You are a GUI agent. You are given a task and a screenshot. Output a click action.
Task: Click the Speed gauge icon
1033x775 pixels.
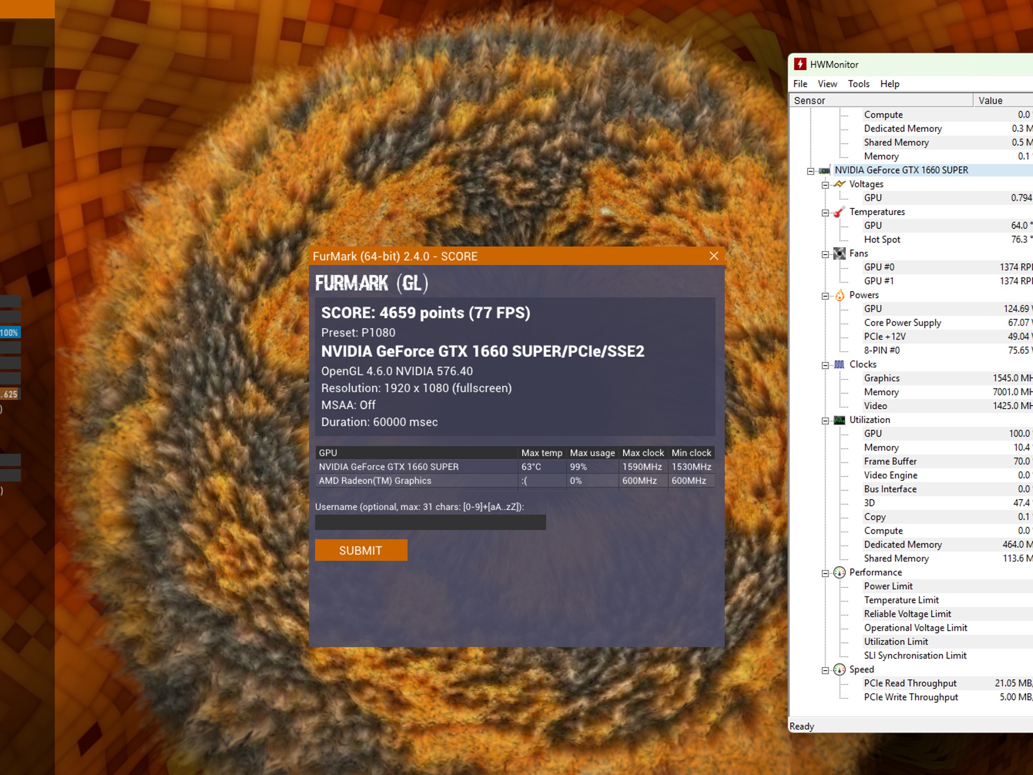click(x=839, y=670)
